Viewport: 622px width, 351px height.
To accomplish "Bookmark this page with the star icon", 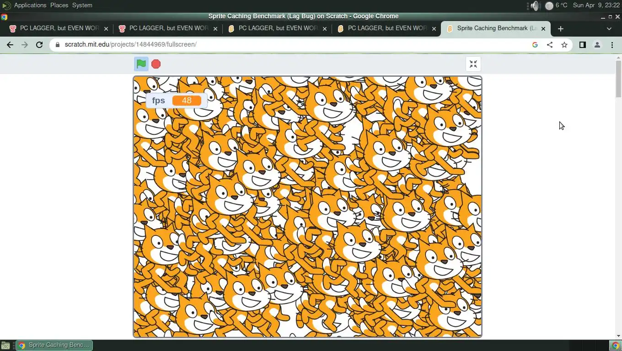I will pyautogui.click(x=564, y=45).
